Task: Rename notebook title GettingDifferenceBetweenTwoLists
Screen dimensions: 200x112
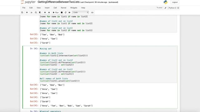Action: (x=58, y=2)
